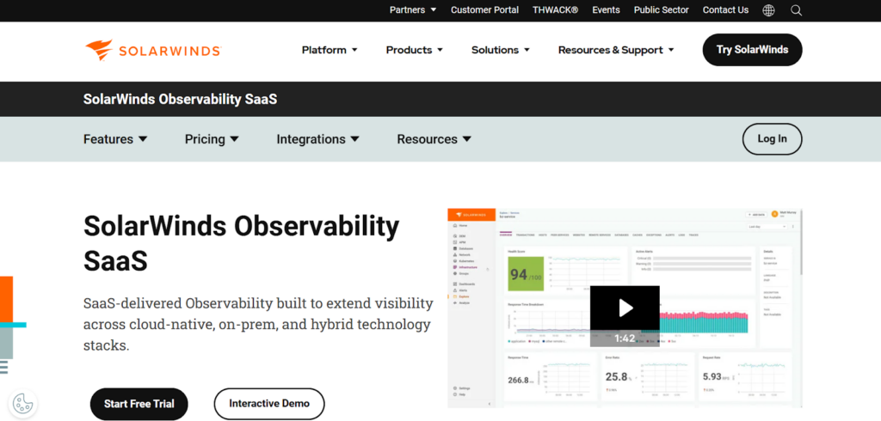Open the Products menu
The height and width of the screenshot is (421, 881).
[x=415, y=50]
